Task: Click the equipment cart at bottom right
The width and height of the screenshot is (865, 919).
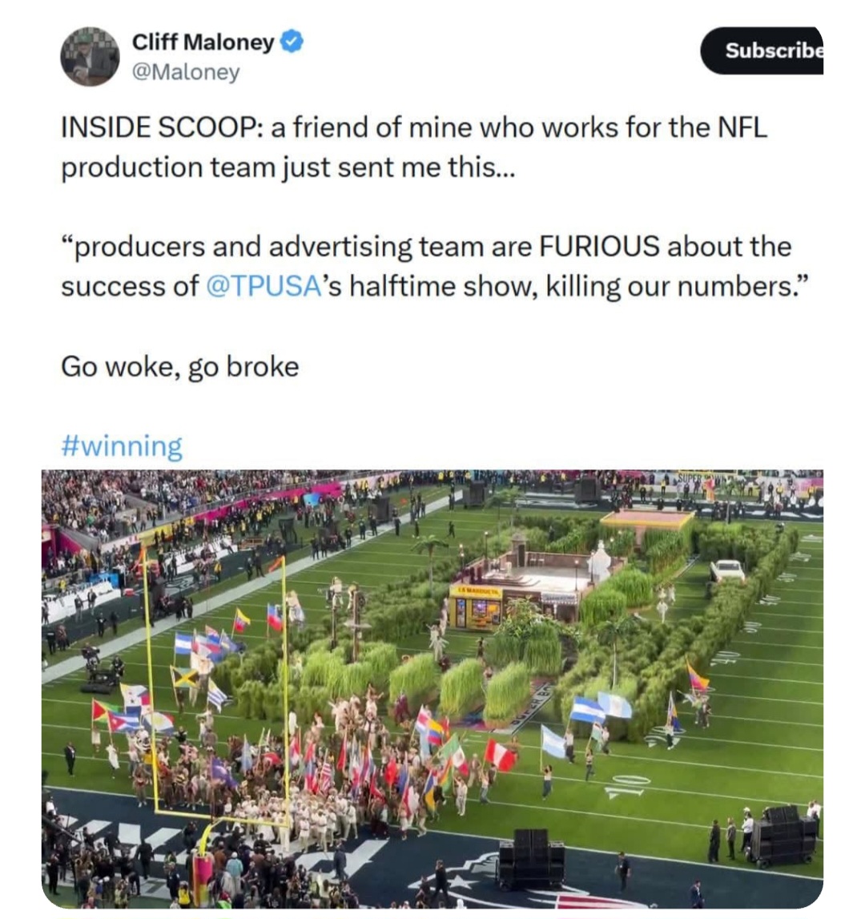Action: (781, 836)
